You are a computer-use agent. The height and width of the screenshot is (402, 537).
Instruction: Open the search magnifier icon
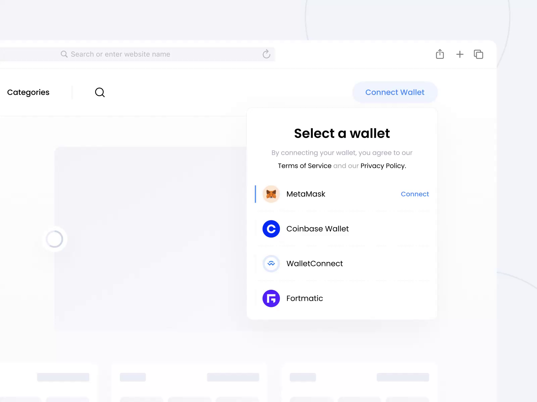click(x=100, y=92)
